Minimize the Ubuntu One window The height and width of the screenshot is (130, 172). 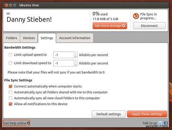tap(10, 5)
